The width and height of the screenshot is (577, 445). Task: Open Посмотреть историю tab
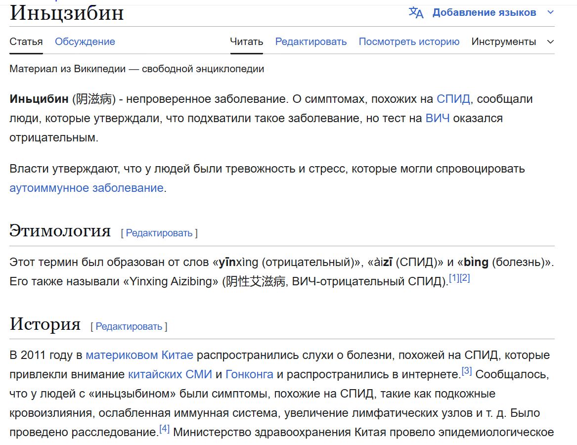tap(409, 42)
